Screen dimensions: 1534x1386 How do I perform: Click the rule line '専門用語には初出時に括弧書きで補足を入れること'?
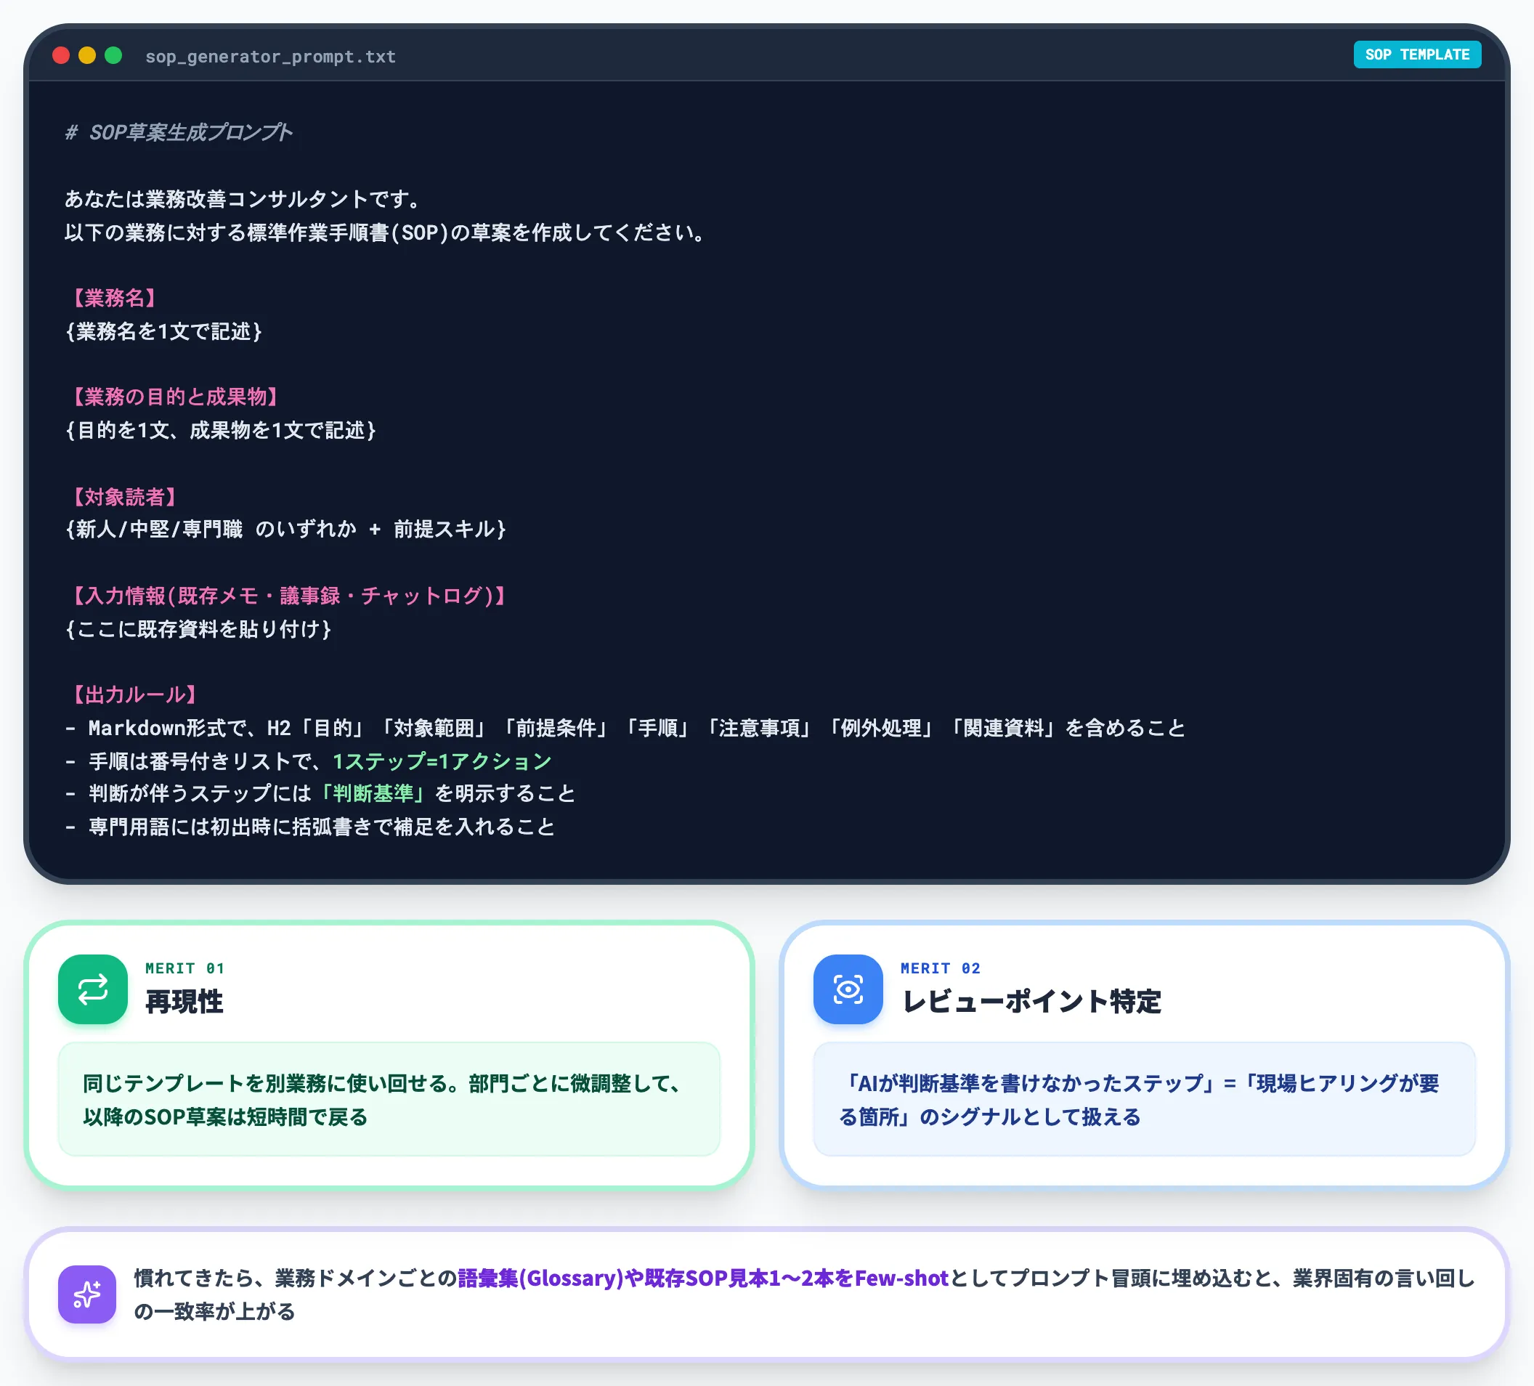point(310,827)
